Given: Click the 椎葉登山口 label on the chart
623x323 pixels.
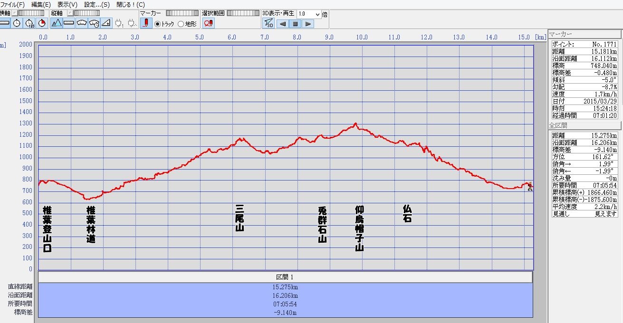Looking at the screenshot, I should coord(47,229).
